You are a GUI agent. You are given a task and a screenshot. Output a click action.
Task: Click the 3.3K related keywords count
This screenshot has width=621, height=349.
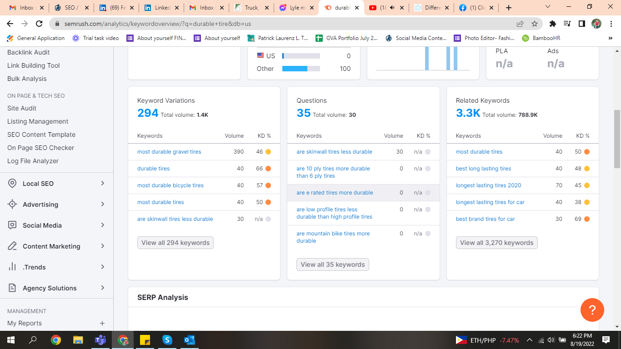coord(468,113)
